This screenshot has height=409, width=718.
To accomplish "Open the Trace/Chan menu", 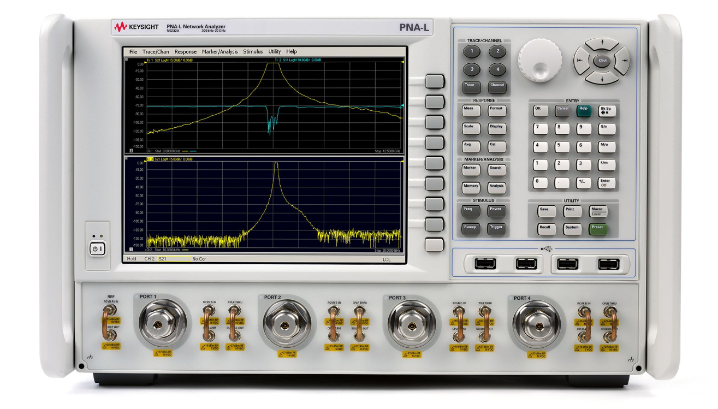I will click(156, 52).
